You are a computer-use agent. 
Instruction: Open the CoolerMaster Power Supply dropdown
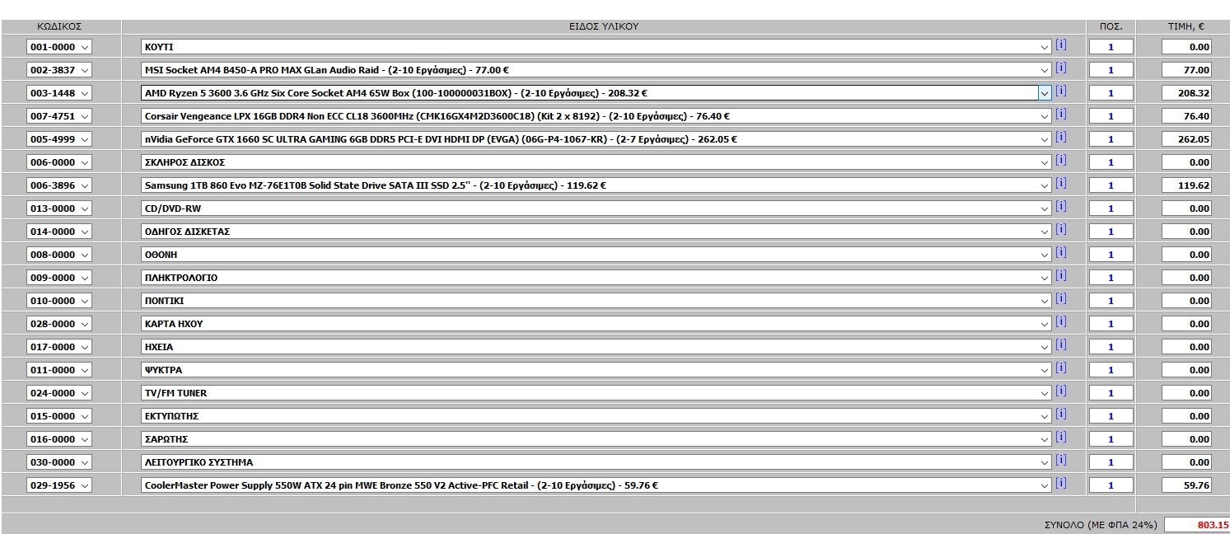point(596,485)
